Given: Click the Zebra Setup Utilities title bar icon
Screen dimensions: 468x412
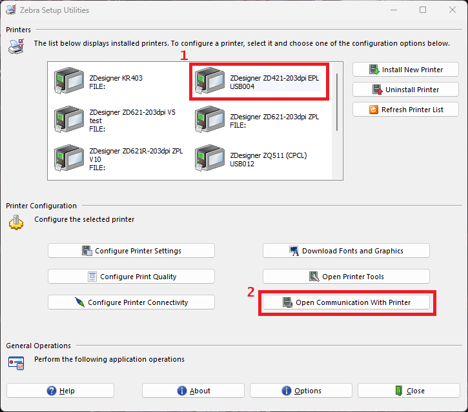Looking at the screenshot, I should point(11,10).
